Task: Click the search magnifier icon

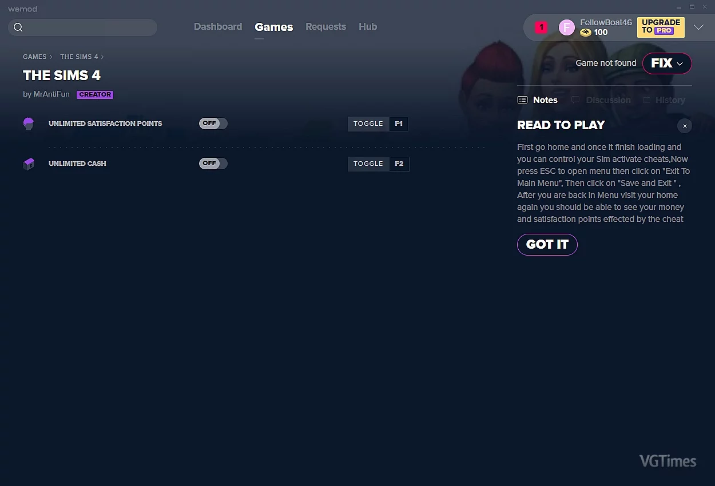Action: pyautogui.click(x=18, y=27)
